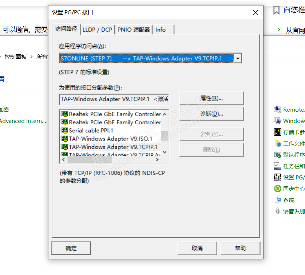Click adapter icon of Serial cable.PPI.1
Screen dimensions: 305x275
pos(64,130)
